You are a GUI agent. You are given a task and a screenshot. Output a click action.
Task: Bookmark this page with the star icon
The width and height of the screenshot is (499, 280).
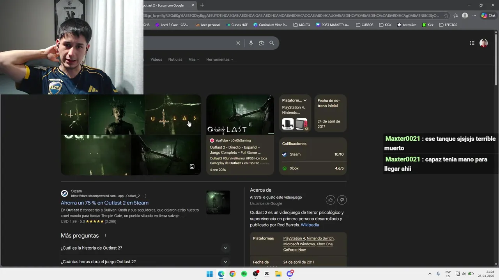(x=446, y=16)
